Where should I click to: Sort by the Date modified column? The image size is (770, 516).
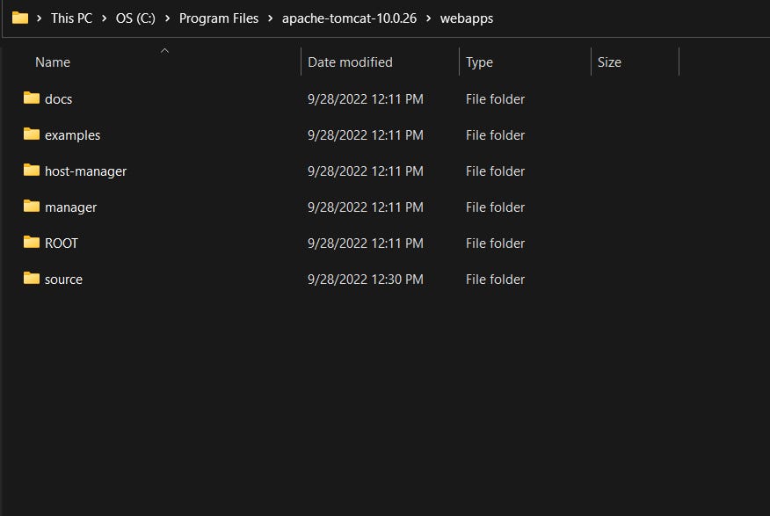click(350, 62)
